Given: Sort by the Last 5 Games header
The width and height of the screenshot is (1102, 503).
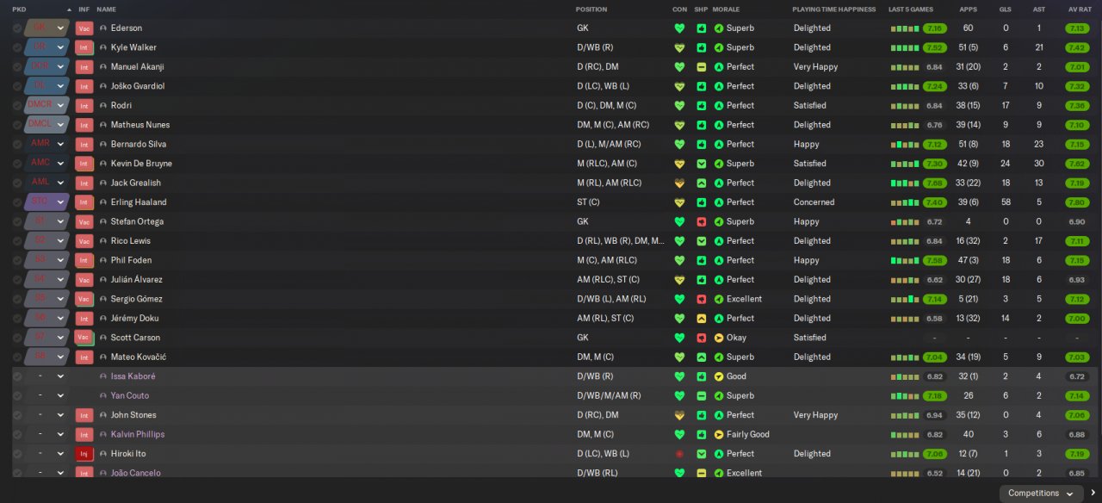Looking at the screenshot, I should [x=911, y=9].
